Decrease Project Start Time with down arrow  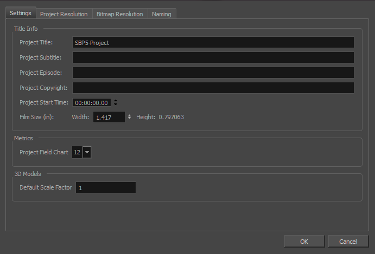tap(116, 105)
